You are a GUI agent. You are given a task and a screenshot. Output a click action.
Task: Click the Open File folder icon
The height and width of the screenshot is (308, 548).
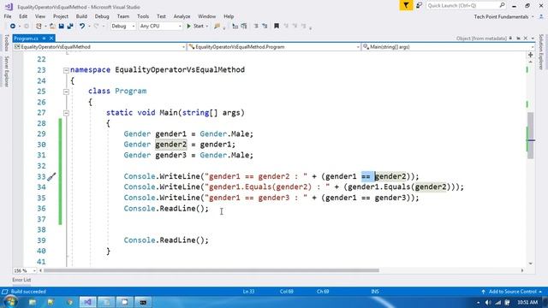(x=52, y=27)
